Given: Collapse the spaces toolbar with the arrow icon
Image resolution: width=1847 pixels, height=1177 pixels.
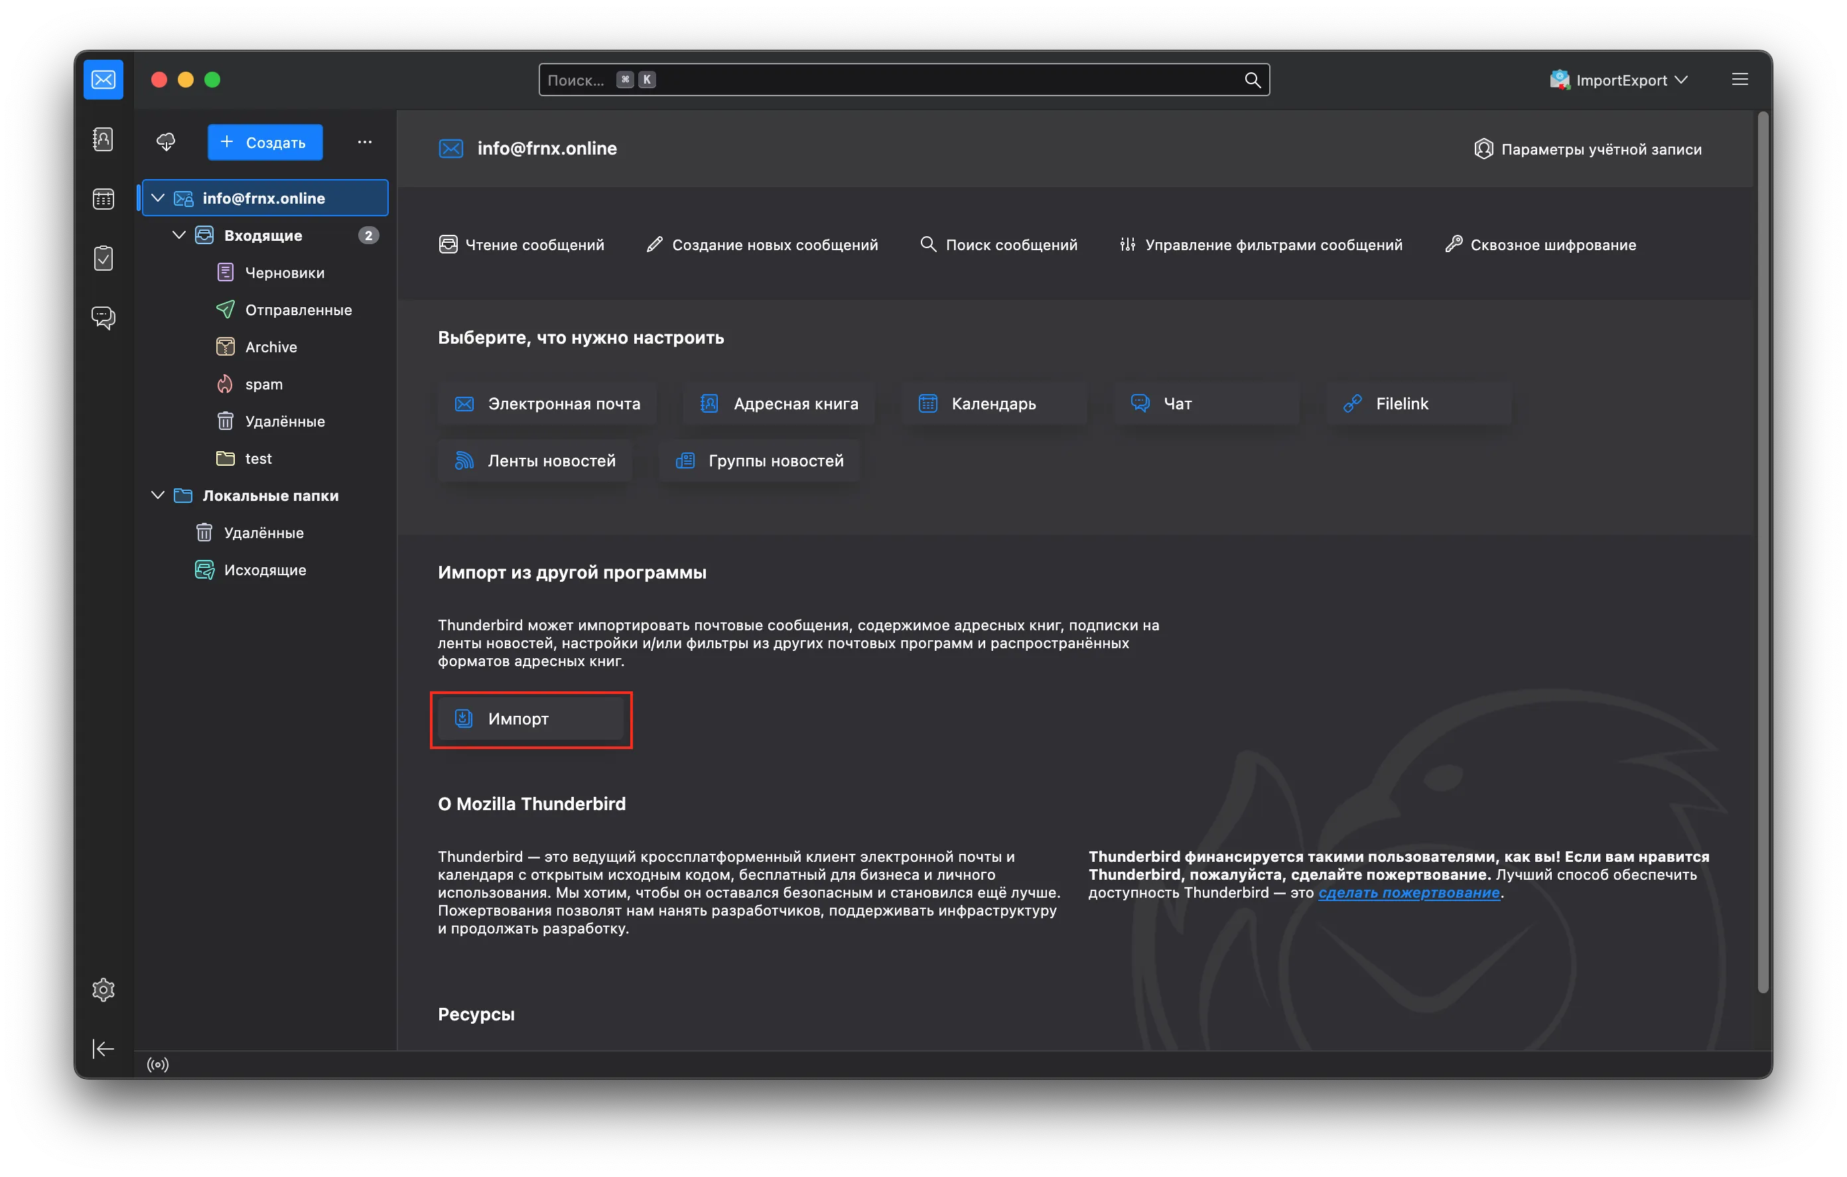Looking at the screenshot, I should pyautogui.click(x=103, y=1049).
